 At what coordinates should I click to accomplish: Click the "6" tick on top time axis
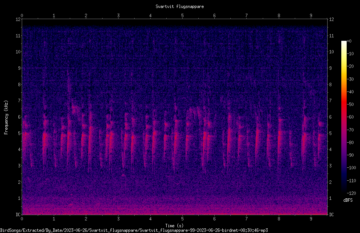pos(214,16)
